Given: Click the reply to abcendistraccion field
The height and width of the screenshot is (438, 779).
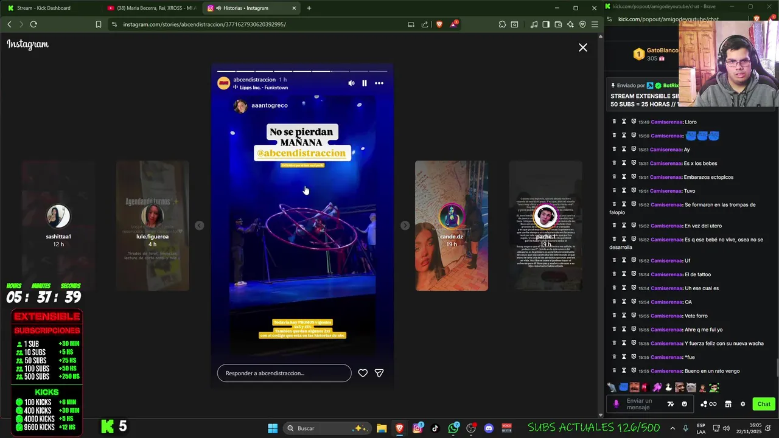Looking at the screenshot, I should tap(284, 373).
